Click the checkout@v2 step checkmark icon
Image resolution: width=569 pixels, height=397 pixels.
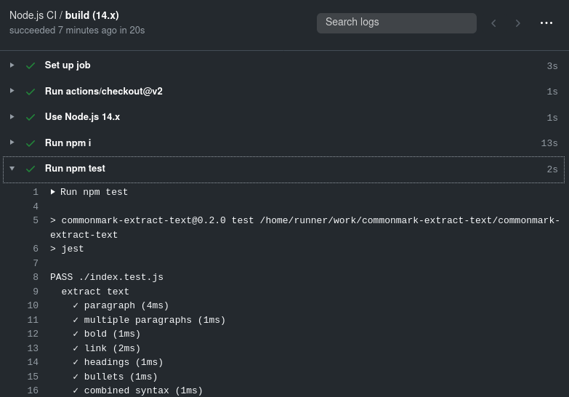pos(31,92)
